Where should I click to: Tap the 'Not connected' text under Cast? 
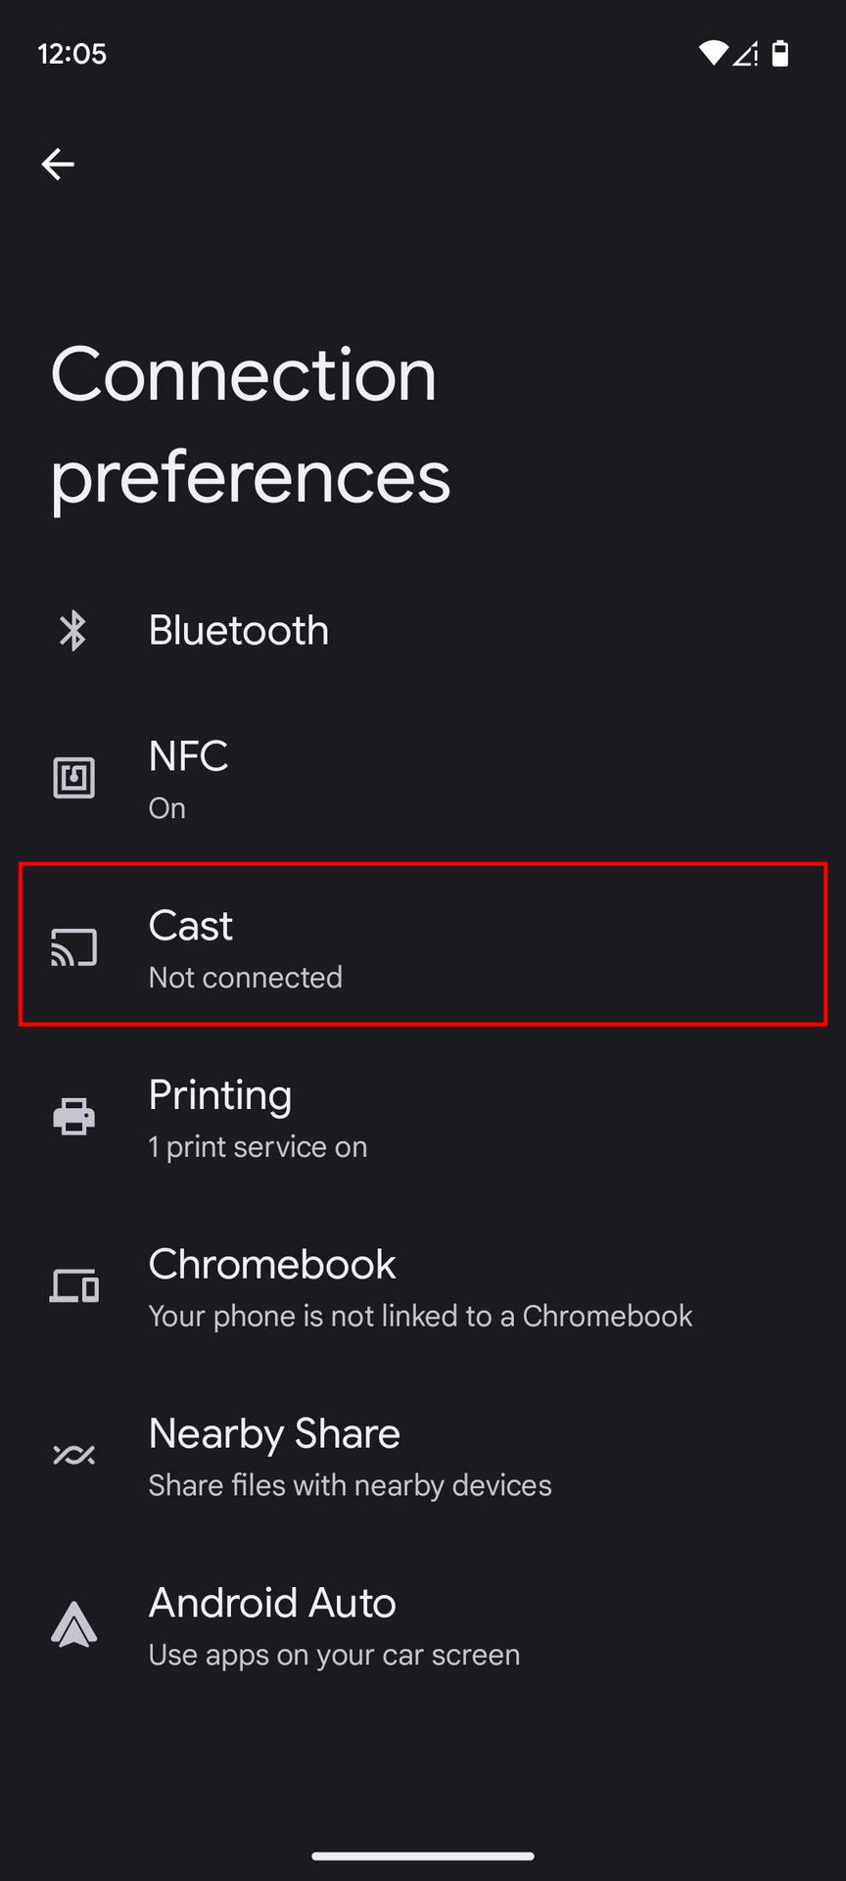246,978
